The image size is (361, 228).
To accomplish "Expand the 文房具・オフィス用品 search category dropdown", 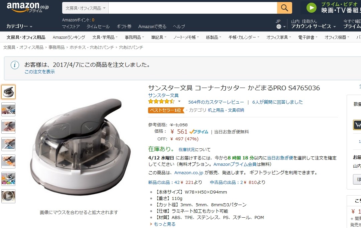I will pos(85,8).
